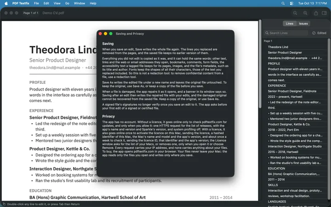Open the Share button in the toolbar
The height and width of the screenshot is (207, 331).
point(316,13)
